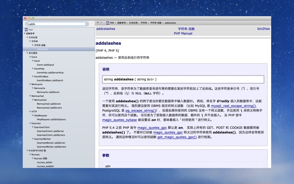
Task: Open EventHttp::addServerAlias entry
Action: point(50,72)
